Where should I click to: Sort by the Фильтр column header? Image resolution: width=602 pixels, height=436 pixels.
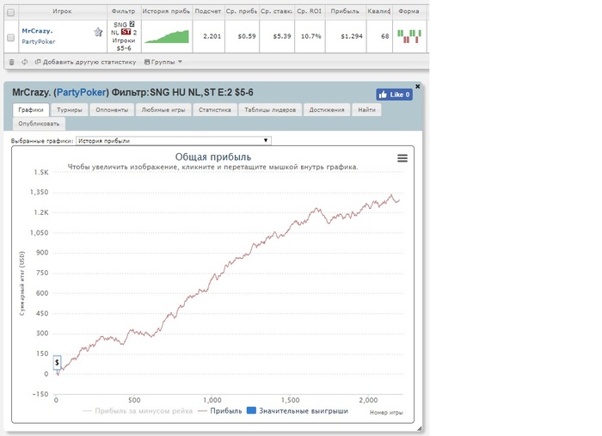[124, 11]
